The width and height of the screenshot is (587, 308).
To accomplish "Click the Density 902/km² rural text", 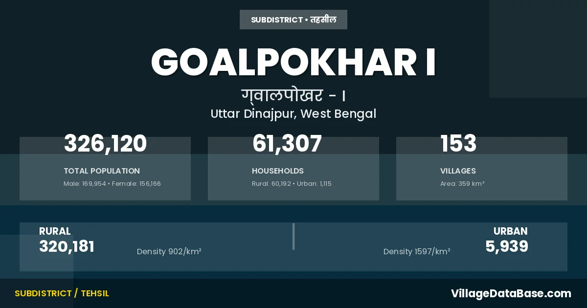I will [169, 252].
